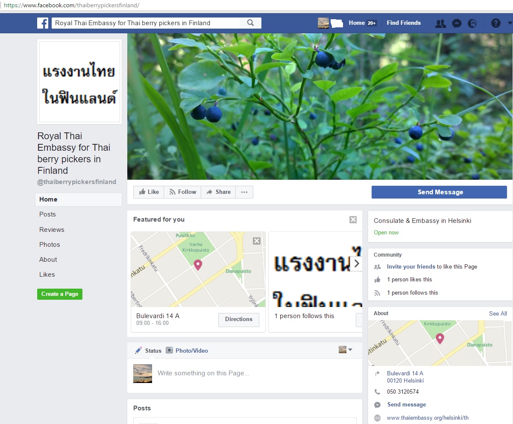Switch to Photo/Video tab

click(187, 351)
